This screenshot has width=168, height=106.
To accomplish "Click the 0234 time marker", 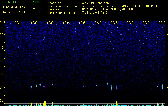I will point(66,23).
